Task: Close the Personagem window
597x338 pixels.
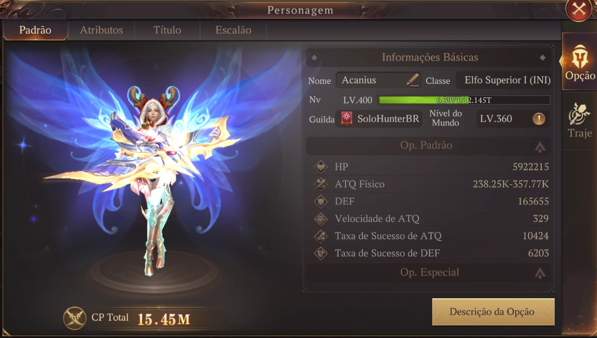Action: click(x=579, y=9)
